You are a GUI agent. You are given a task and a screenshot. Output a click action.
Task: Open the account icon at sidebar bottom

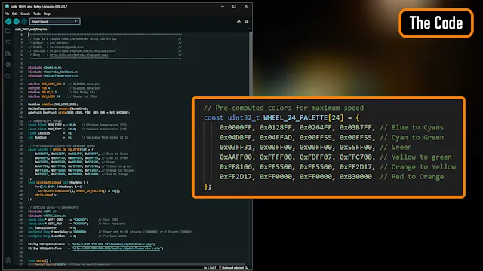pos(8,260)
